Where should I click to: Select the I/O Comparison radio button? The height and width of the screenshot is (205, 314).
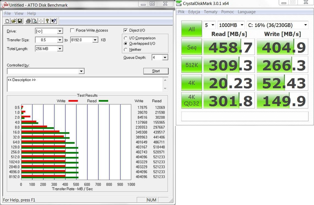[125, 38]
